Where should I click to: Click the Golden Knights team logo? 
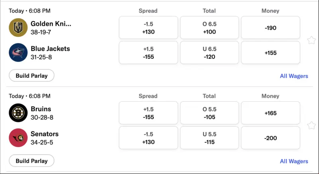point(18,28)
